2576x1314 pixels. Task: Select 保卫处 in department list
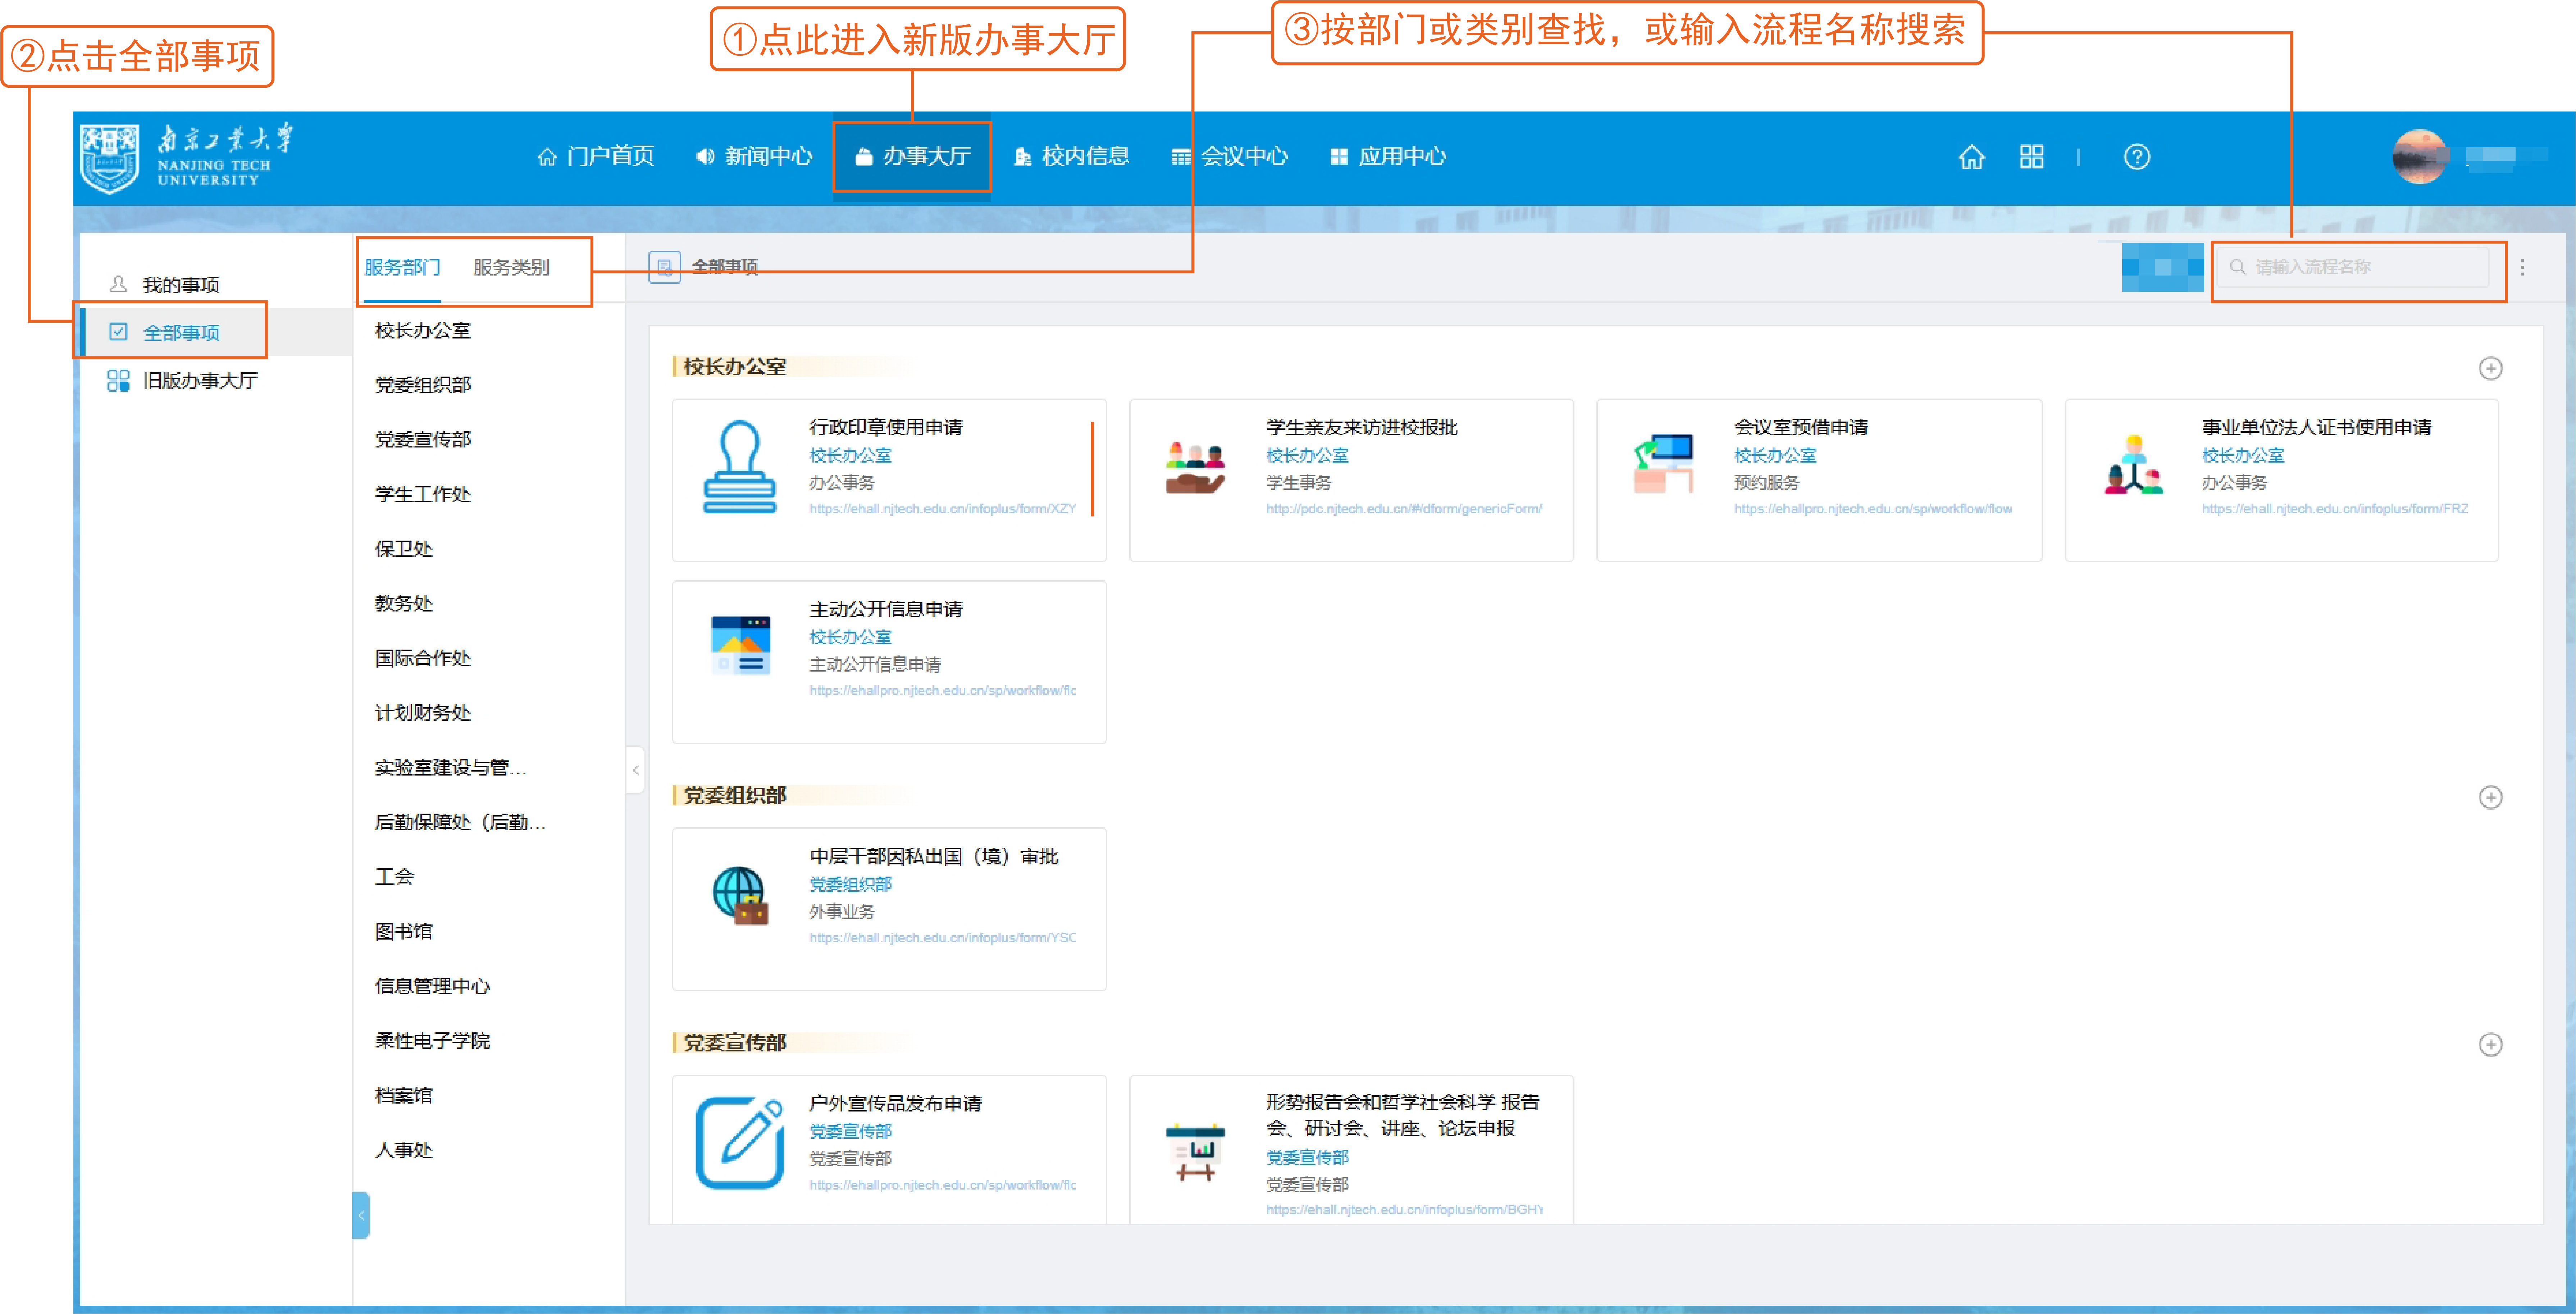403,549
